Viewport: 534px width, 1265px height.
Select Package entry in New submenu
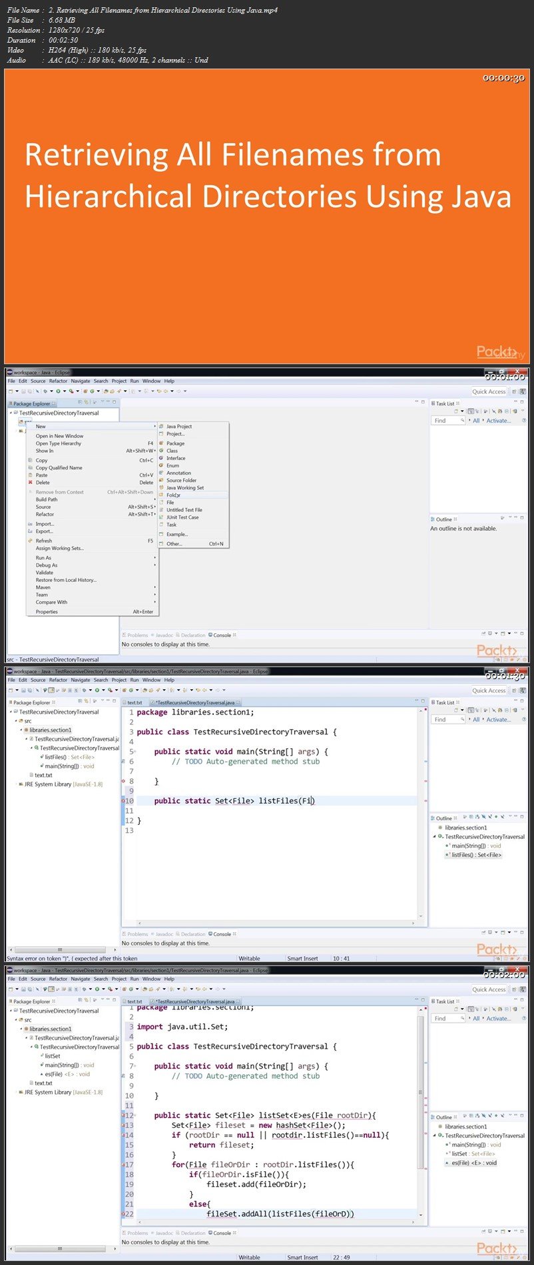pyautogui.click(x=175, y=443)
